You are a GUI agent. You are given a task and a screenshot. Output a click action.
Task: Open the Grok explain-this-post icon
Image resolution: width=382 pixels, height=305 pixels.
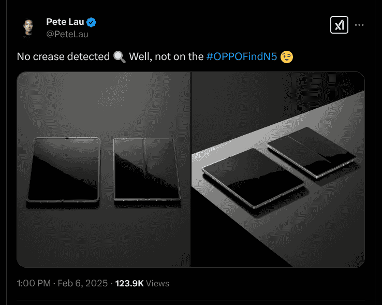[x=339, y=25]
